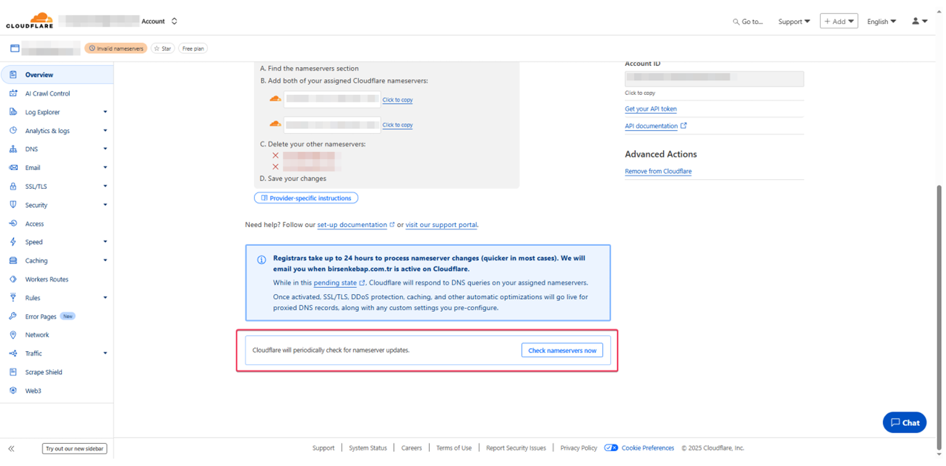
Task: Expand the Rules submenu arrow
Action: pos(105,298)
